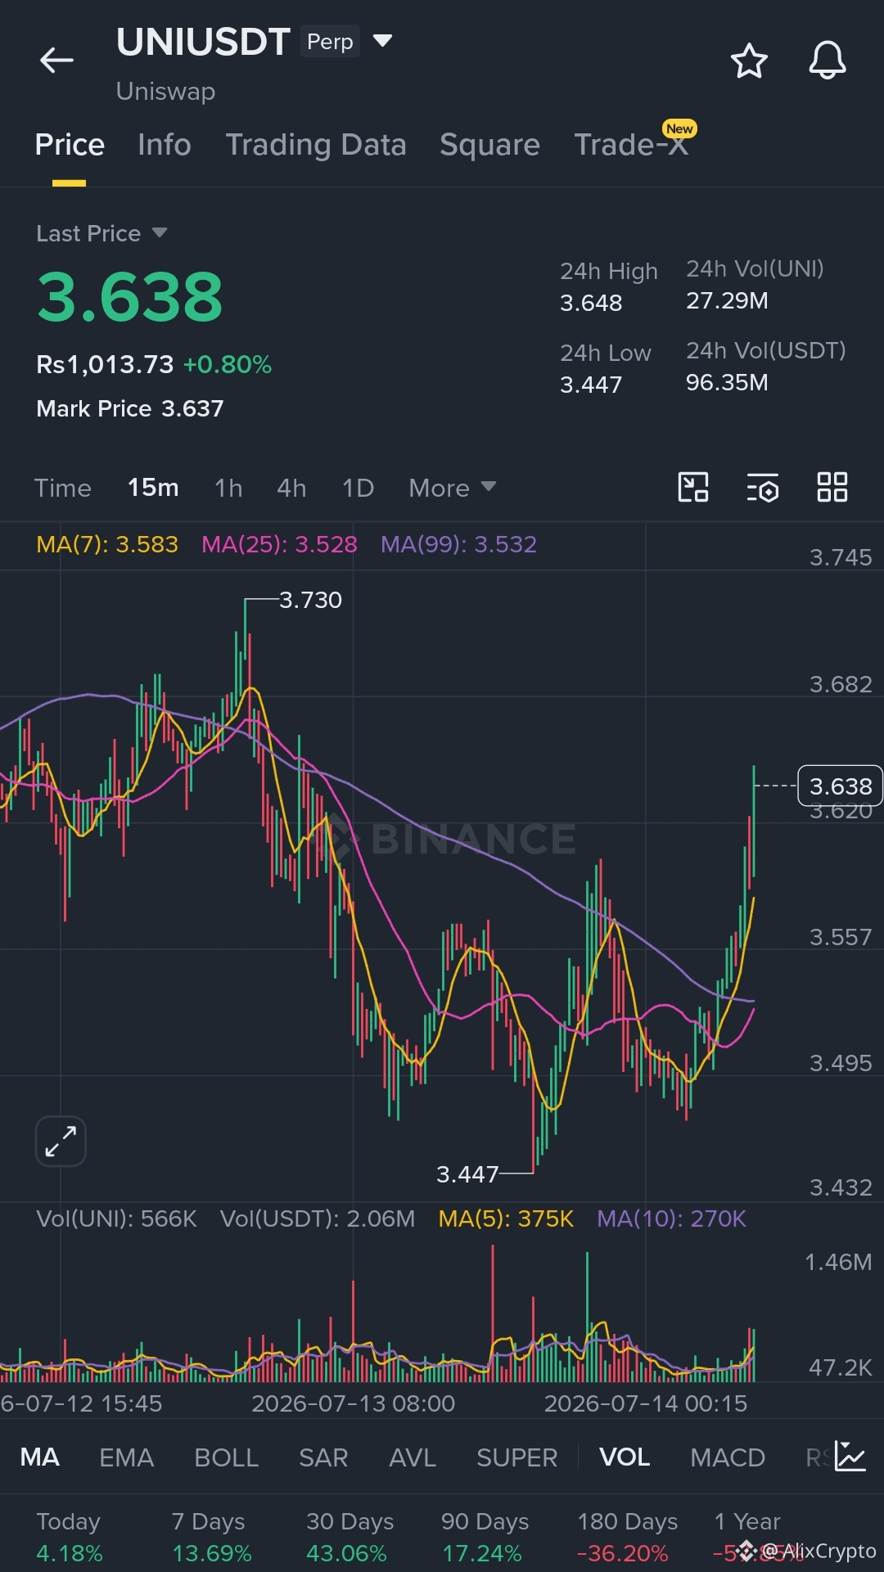
Task: Toggle VOL sub-indicator
Action: pos(625,1457)
